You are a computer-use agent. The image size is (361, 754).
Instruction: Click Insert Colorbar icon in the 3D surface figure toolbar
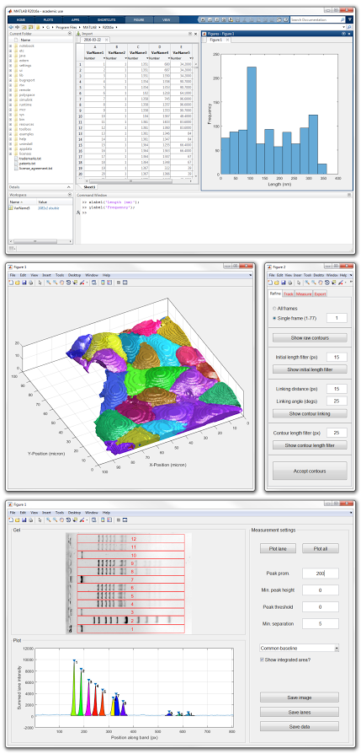pyautogui.click(x=103, y=283)
